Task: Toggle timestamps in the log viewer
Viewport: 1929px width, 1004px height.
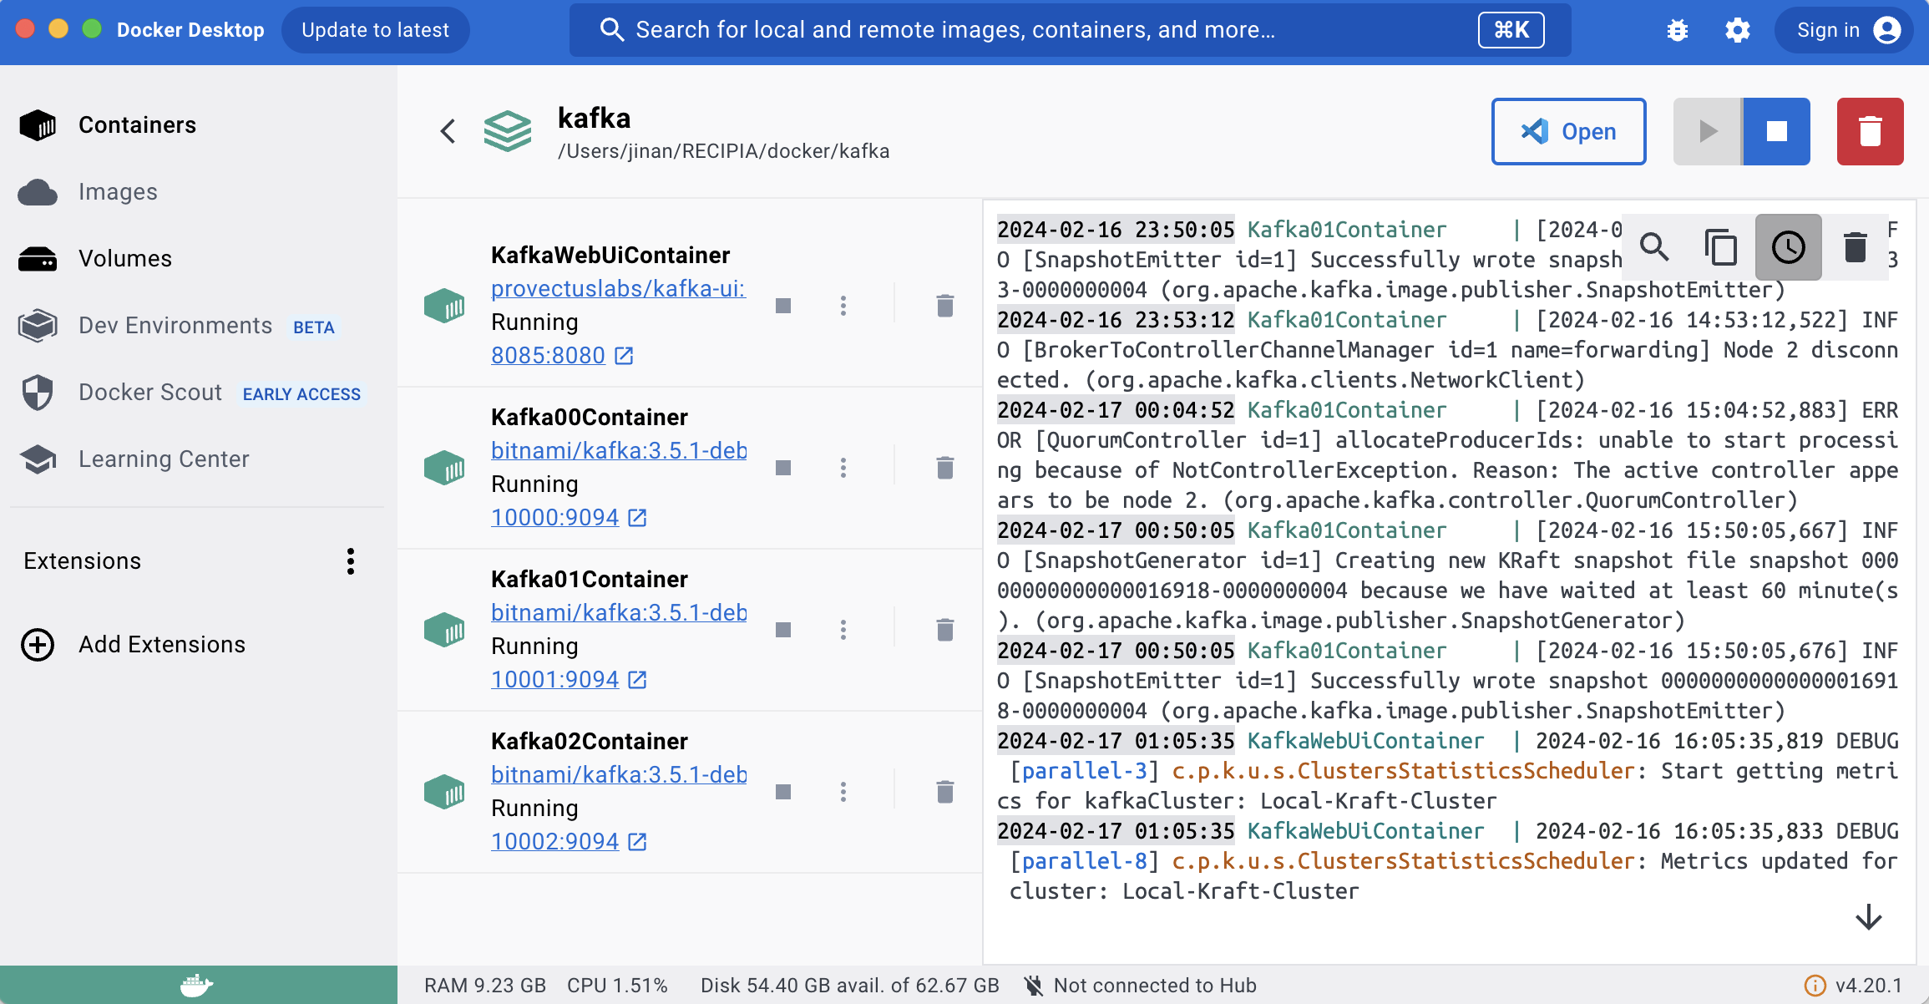Action: point(1788,247)
